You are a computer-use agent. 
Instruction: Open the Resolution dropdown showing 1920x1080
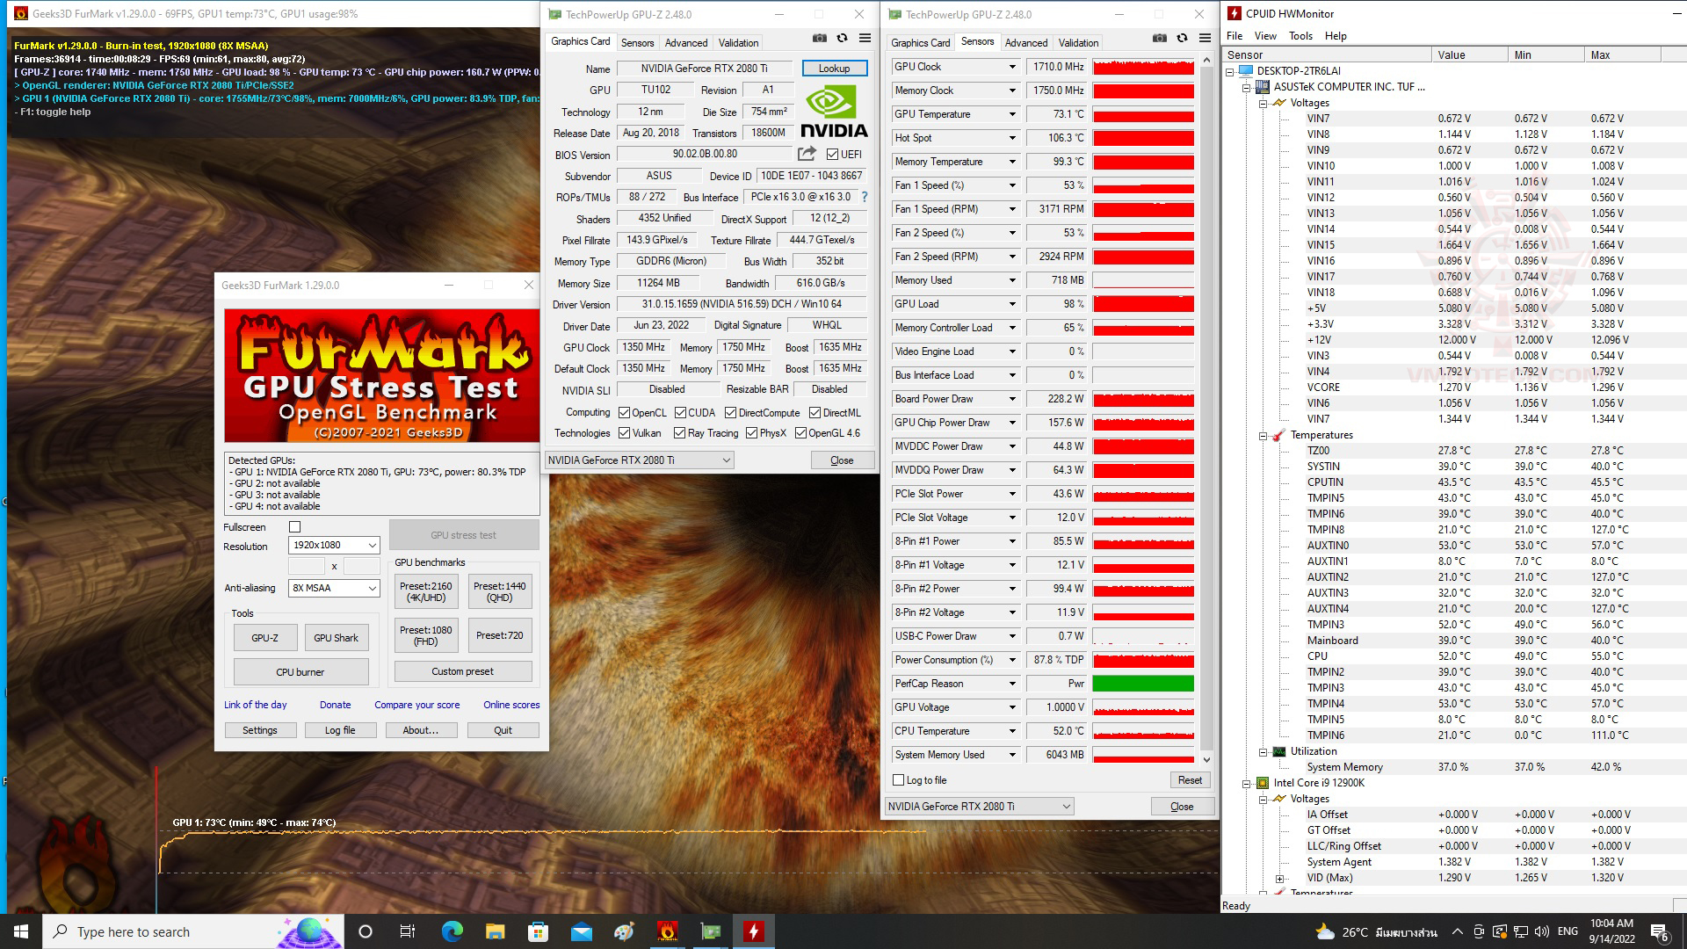[x=334, y=546]
